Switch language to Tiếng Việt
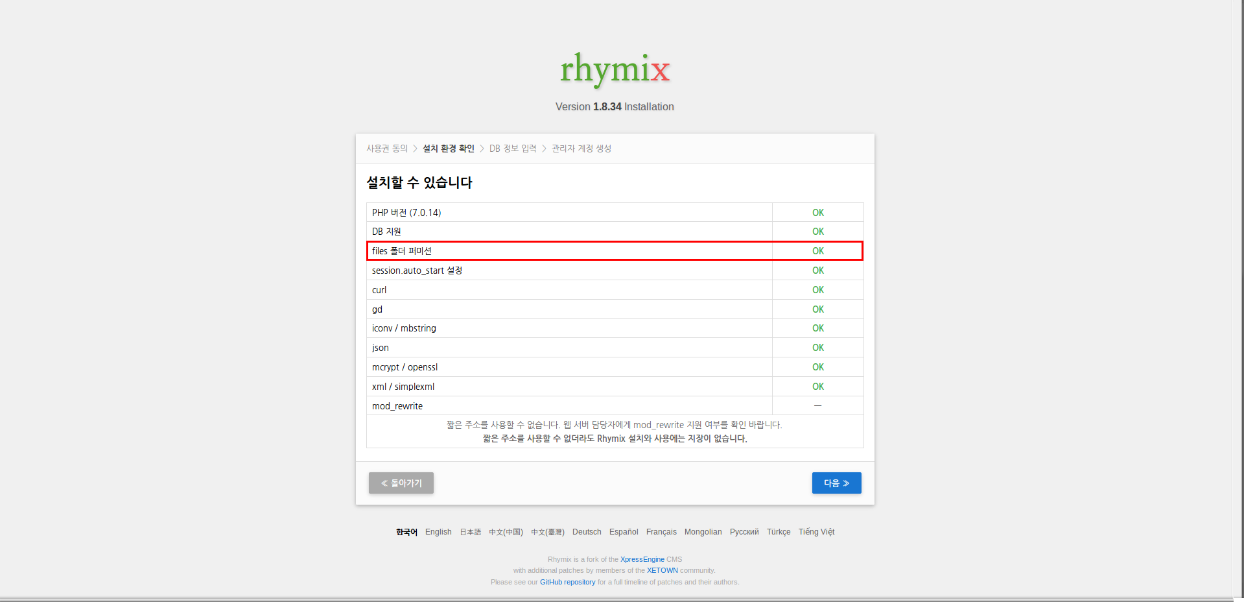Image resolution: width=1244 pixels, height=602 pixels. tap(816, 532)
